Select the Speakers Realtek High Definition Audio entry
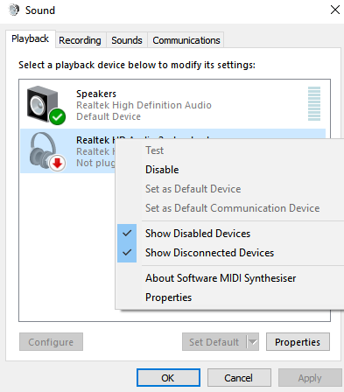The image size is (344, 392). tap(172, 105)
